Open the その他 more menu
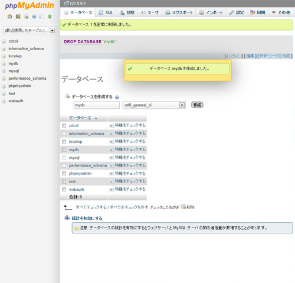 (281, 12)
